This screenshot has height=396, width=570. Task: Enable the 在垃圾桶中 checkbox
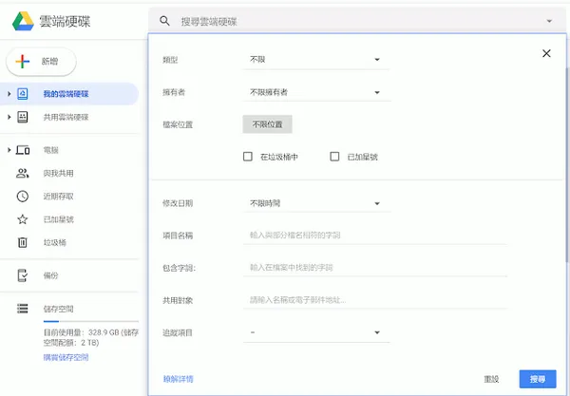249,157
